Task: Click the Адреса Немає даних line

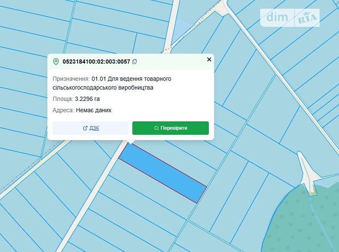Action: pos(82,110)
